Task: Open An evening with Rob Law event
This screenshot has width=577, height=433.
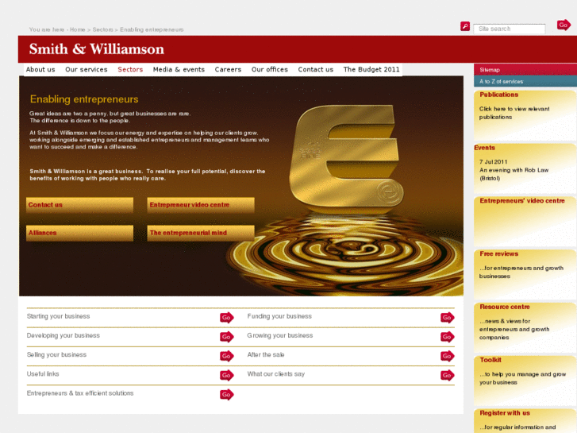Action: pyautogui.click(x=514, y=174)
